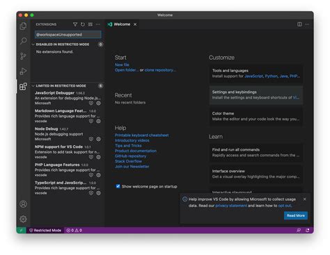This screenshot has height=255, width=330.
Task: Click the Restricted Mode status bar item
Action: point(45,230)
